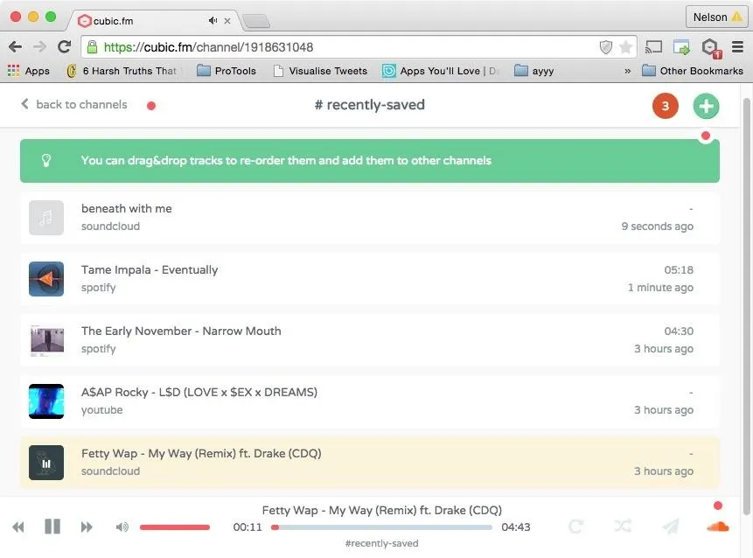
Task: Open the Cast screen icon
Action: point(653,47)
